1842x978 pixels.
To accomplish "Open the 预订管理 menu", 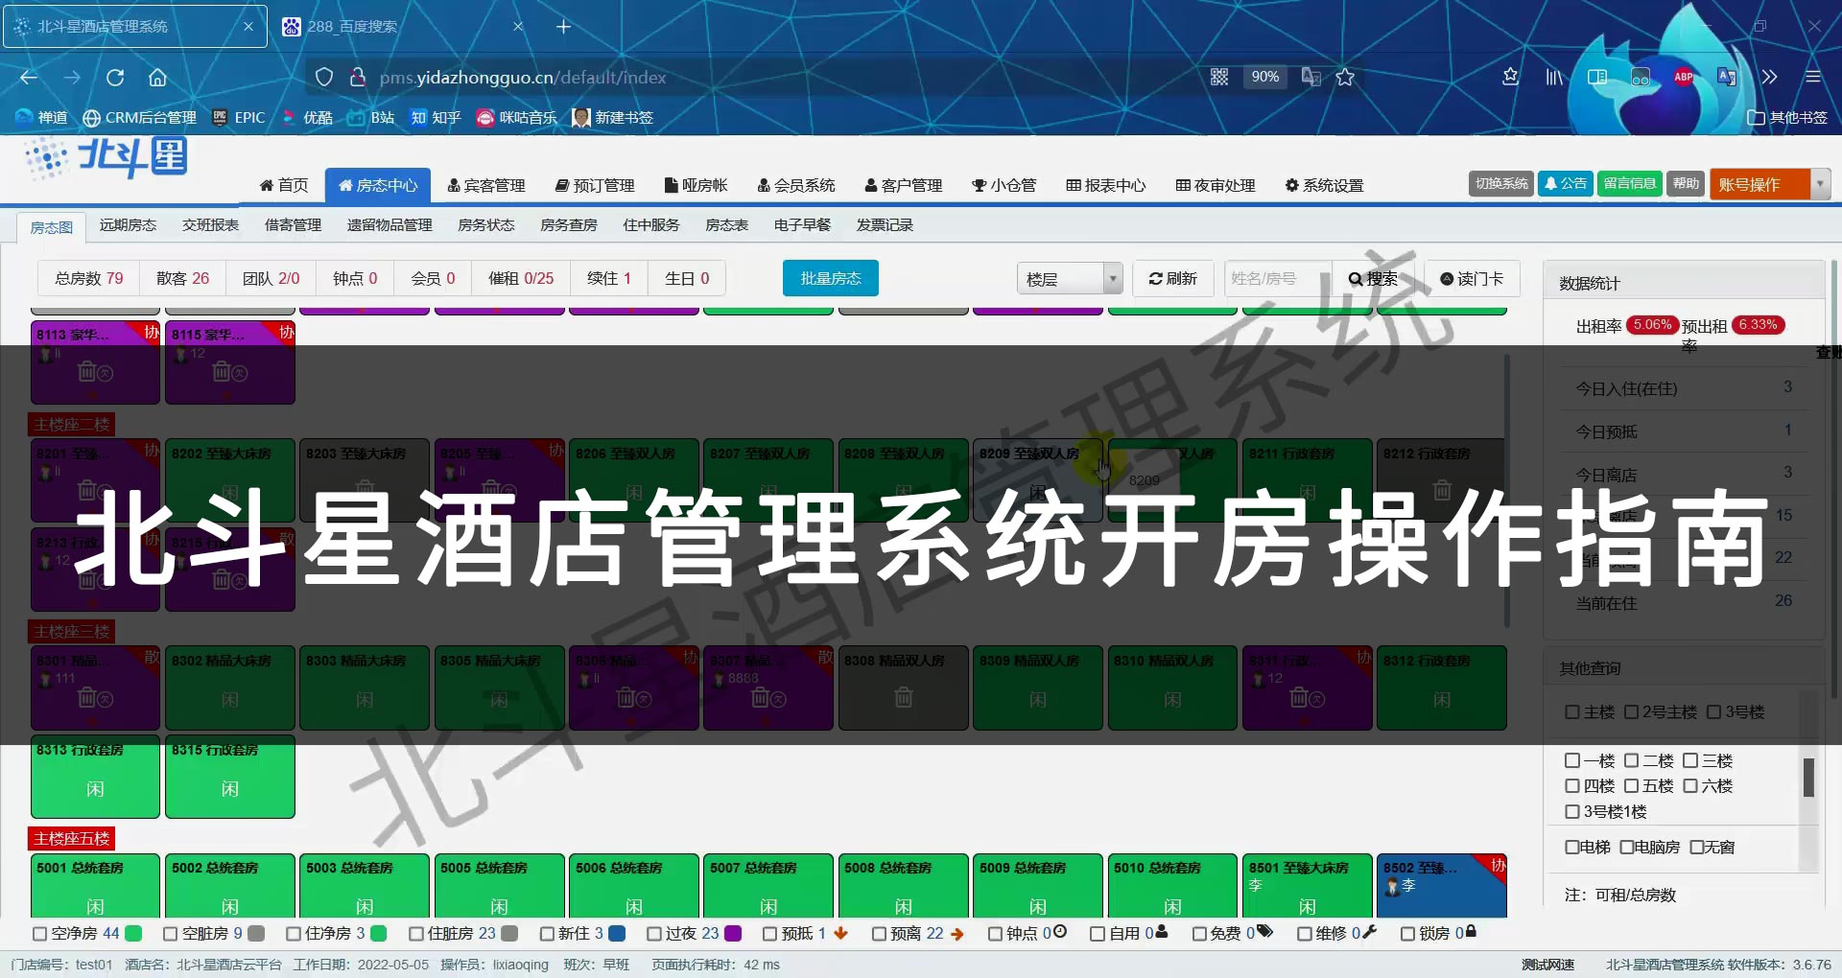I will 595,185.
